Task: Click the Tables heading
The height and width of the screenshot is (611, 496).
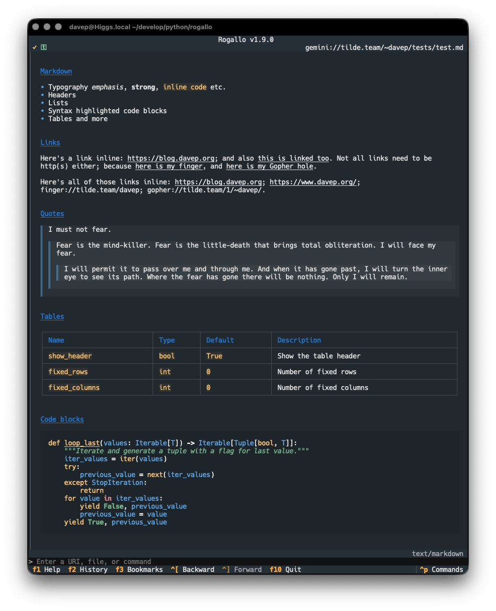Action: [x=52, y=316]
